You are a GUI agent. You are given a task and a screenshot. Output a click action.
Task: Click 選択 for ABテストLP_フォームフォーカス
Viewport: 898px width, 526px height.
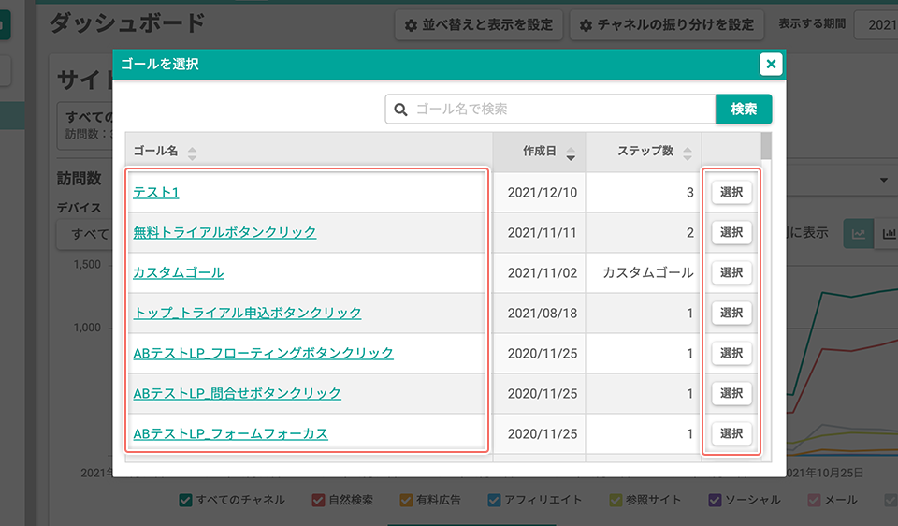pos(731,433)
